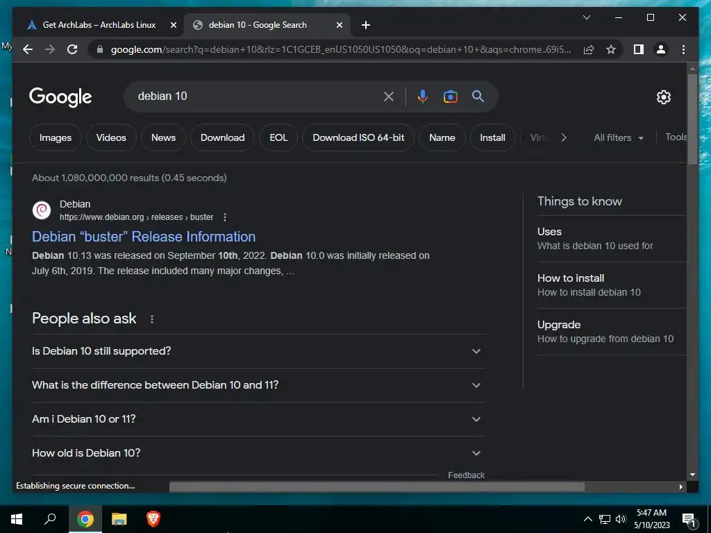
Task: Reload the page with the refresh icon
Action: [x=72, y=49]
